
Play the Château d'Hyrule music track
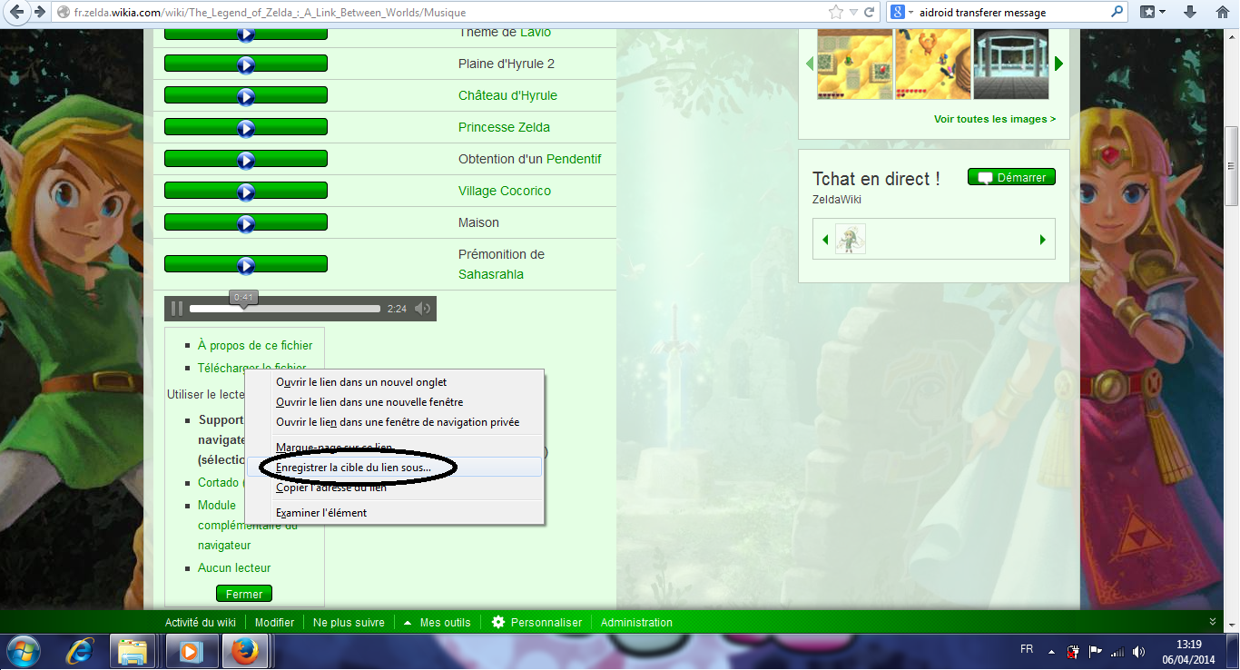(245, 95)
